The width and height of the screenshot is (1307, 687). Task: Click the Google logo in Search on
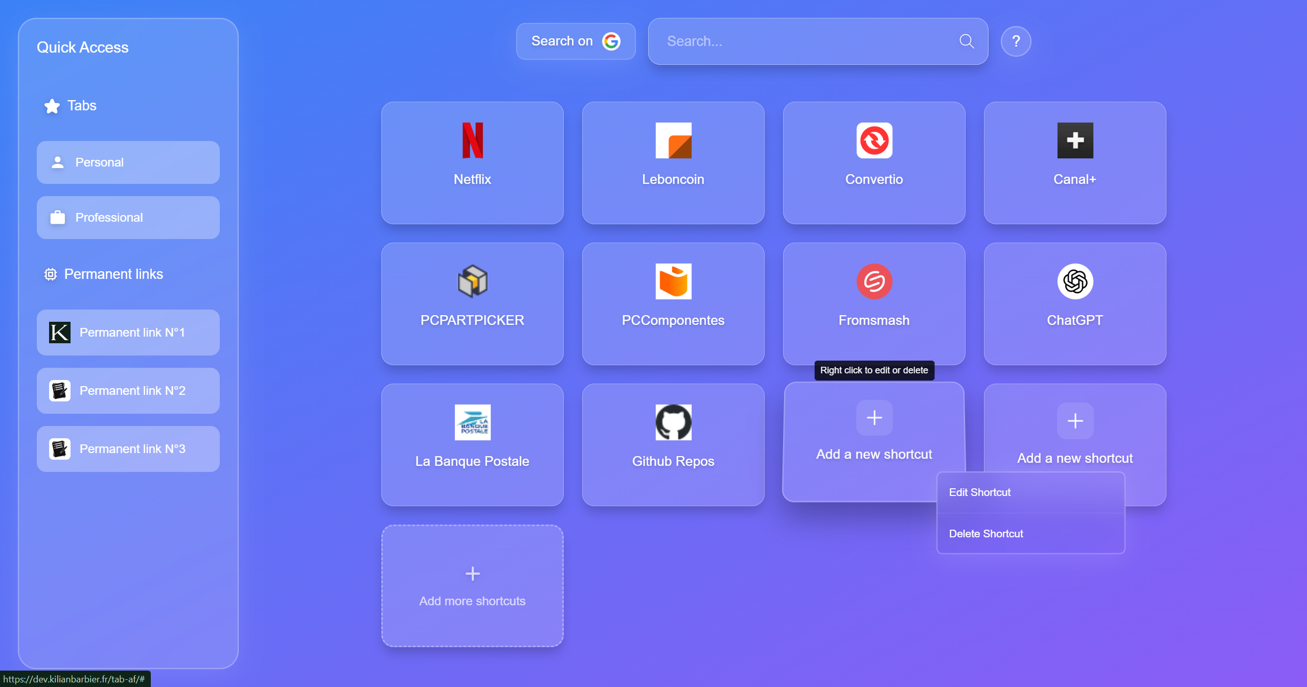pos(611,41)
